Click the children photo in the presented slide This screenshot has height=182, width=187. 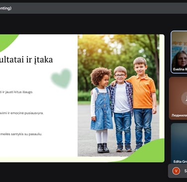click(119, 95)
